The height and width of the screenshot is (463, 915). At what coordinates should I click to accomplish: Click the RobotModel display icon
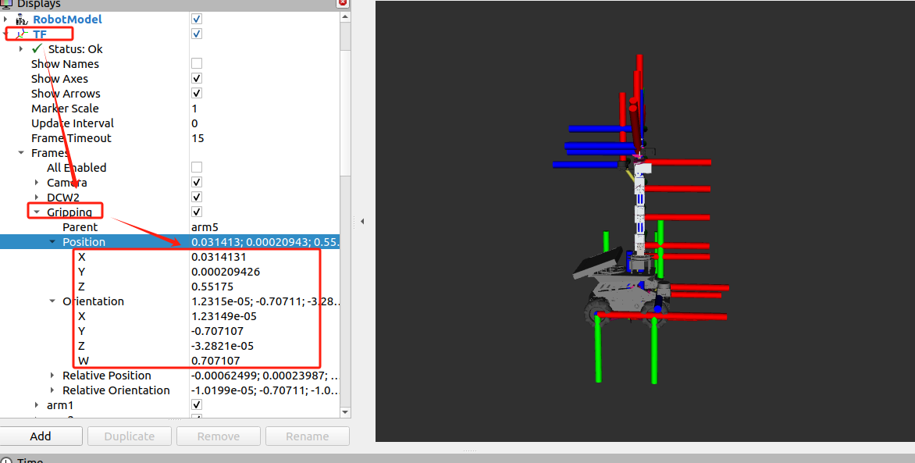pyautogui.click(x=22, y=20)
